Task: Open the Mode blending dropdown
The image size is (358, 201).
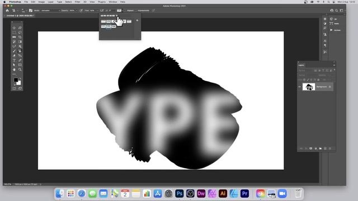Action: (51, 11)
